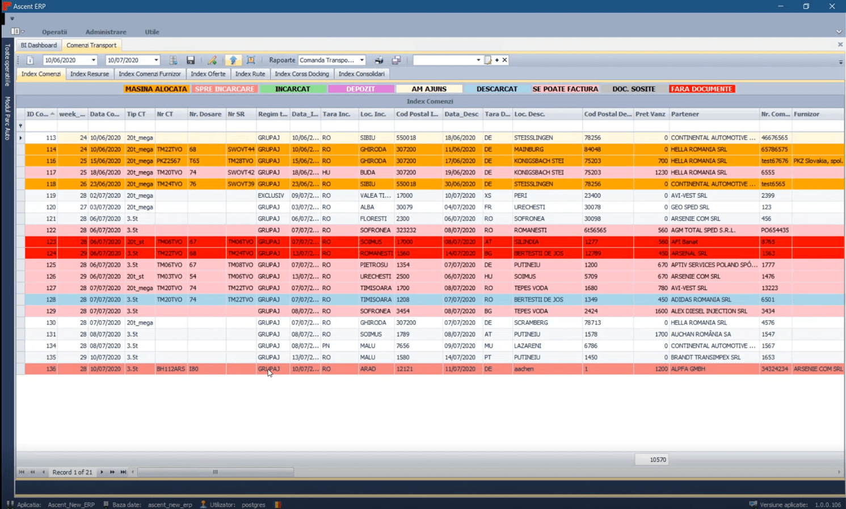The width and height of the screenshot is (846, 509).
Task: Click the total 10570 summary field
Action: 651,460
